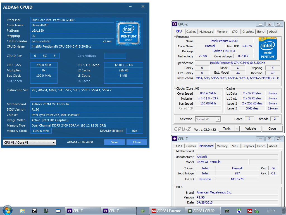The height and width of the screenshot is (215, 286).
Task: Click Close button beside Validate in CPU-Z
Action: [272, 128]
